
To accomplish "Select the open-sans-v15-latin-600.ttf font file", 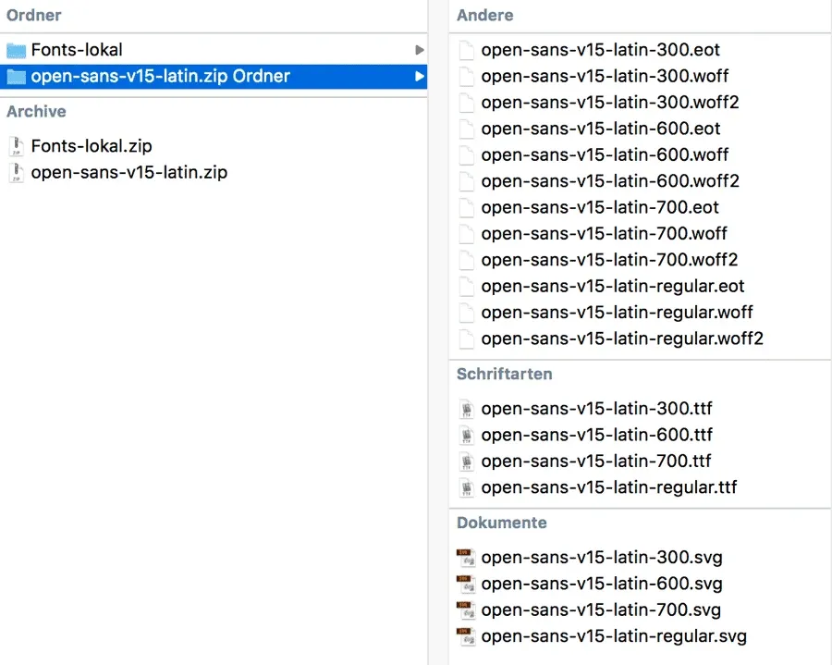I will coord(596,435).
